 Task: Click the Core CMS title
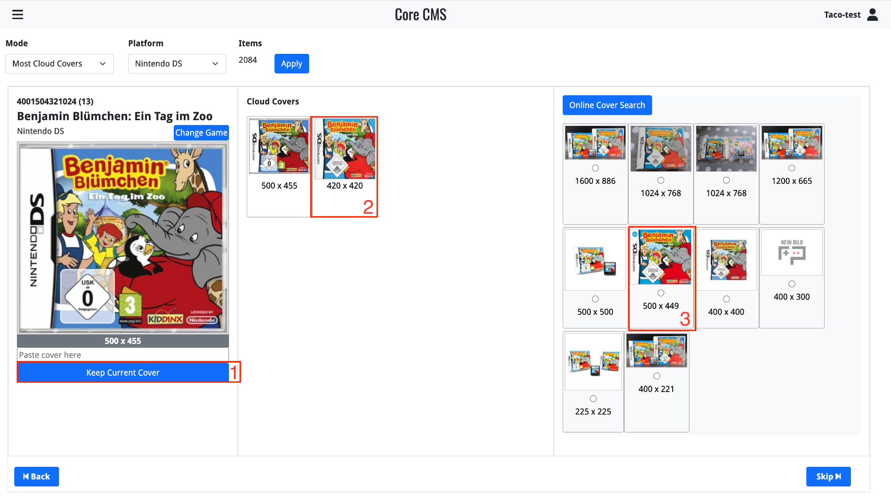pyautogui.click(x=421, y=15)
